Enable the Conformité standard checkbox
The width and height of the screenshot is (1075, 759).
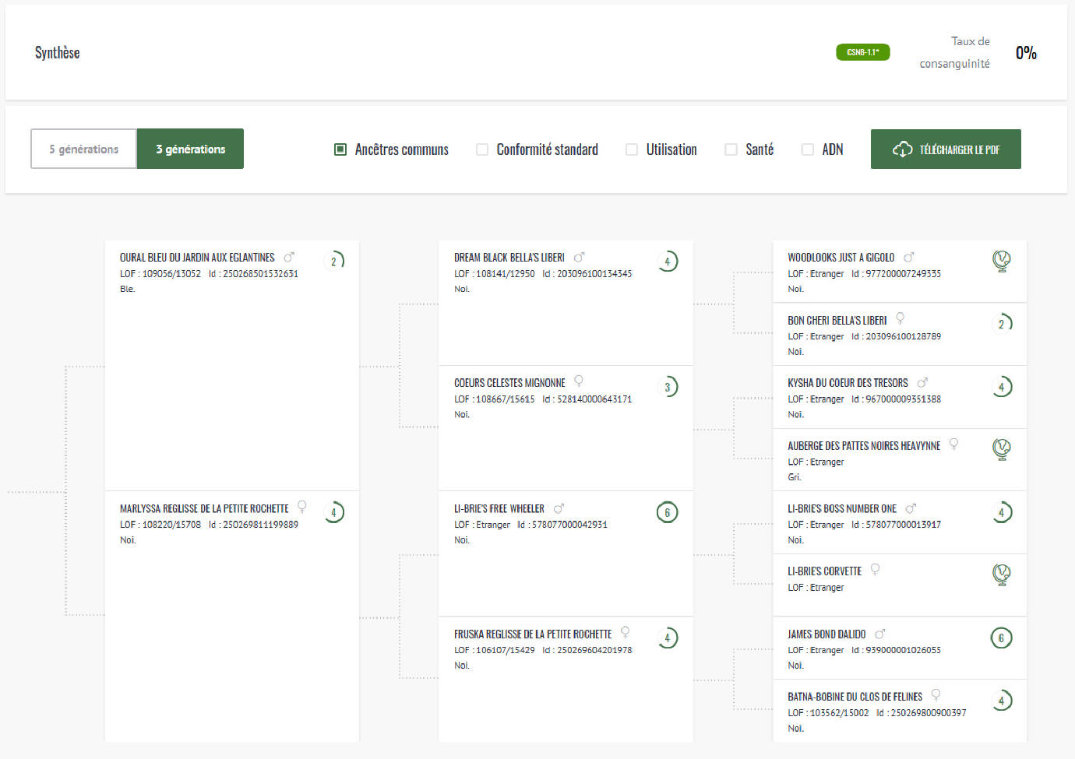tap(482, 149)
